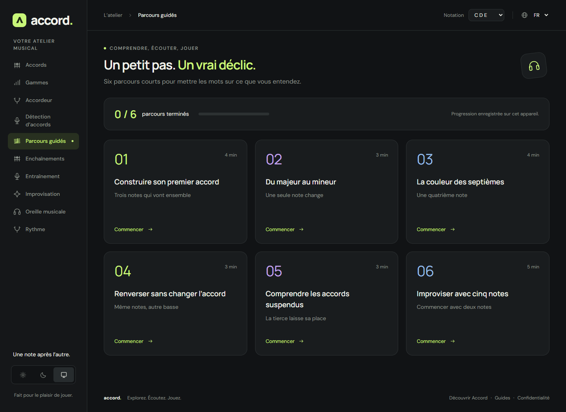Open the Oreille musicale headphones icon
566x412 pixels.
pyautogui.click(x=17, y=212)
